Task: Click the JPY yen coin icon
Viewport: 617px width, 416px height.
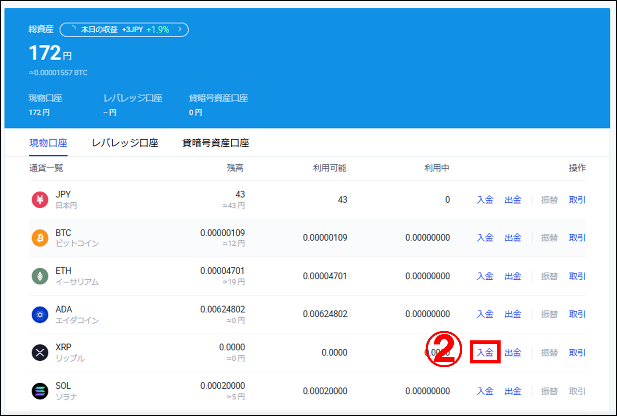Action: pos(40,200)
